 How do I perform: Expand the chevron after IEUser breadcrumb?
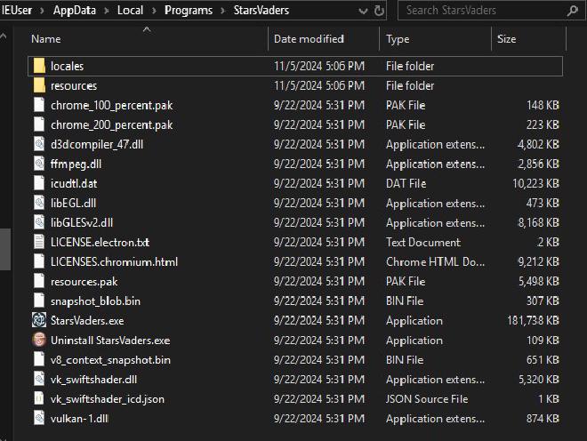(43, 11)
